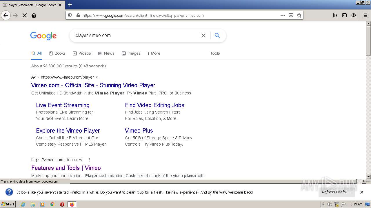Viewport: 371px width, 208px height.
Task: Expand the More search categories
Action: click(154, 53)
